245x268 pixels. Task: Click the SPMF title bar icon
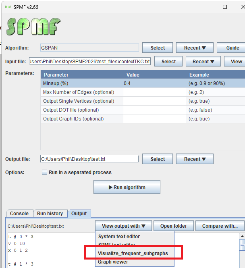[x=8, y=7]
